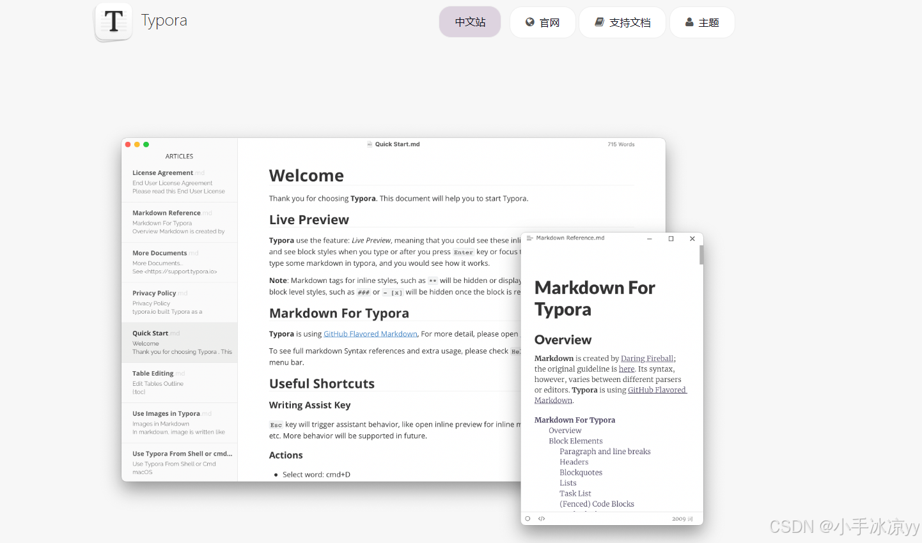Image resolution: width=922 pixels, height=543 pixels.
Task: Click the yellow macOS minimize dot
Action: pos(137,144)
